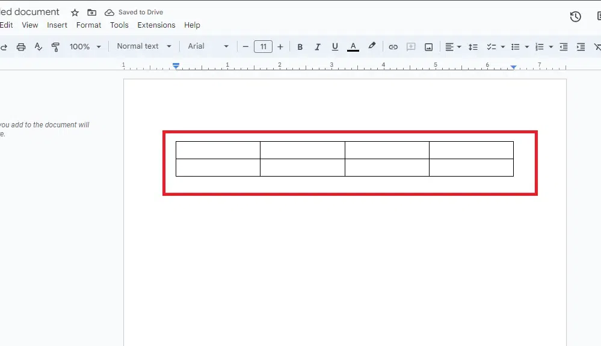Image resolution: width=601 pixels, height=346 pixels.
Task: Increase indent
Action: pyautogui.click(x=581, y=47)
